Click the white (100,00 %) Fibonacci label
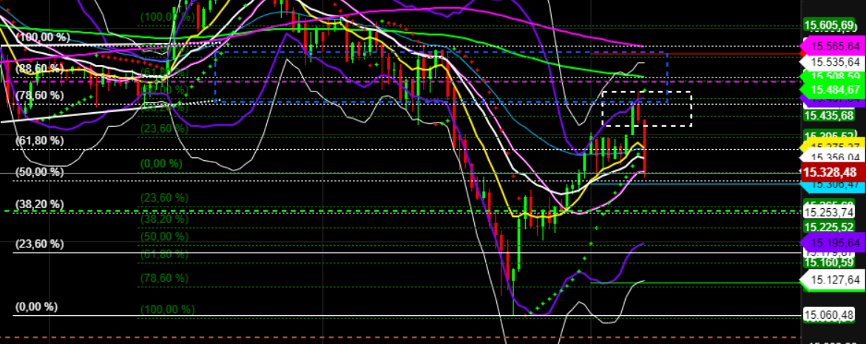866x344 pixels. [44, 38]
